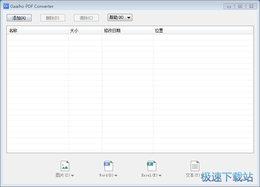Viewport: 260px width, 187px height.
Task: Click the 删除(D) delete button
Action: 53,18
